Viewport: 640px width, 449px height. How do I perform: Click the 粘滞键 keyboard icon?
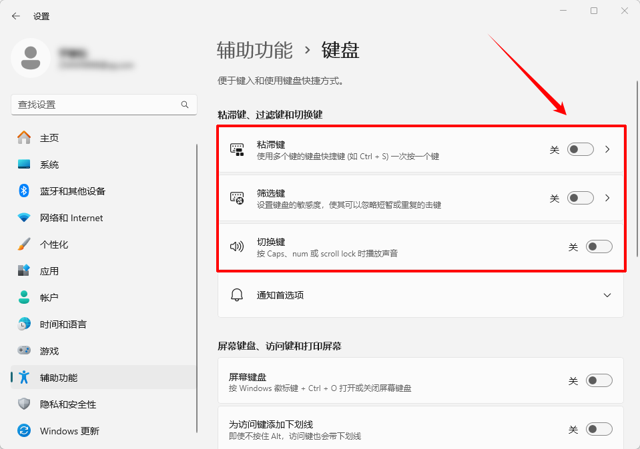[x=237, y=149]
